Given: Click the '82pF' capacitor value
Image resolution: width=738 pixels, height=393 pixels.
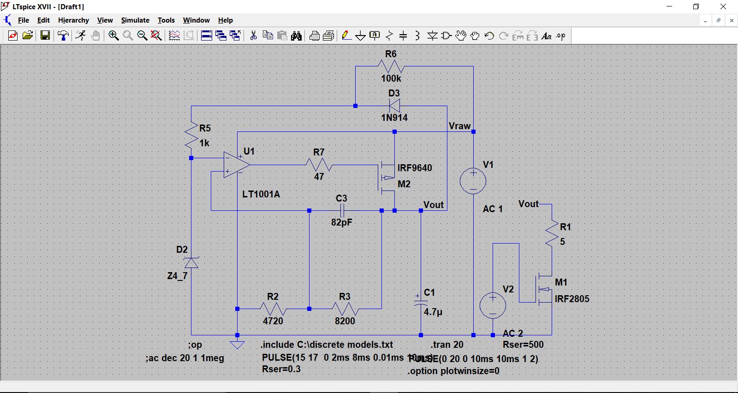Looking at the screenshot, I should [341, 222].
